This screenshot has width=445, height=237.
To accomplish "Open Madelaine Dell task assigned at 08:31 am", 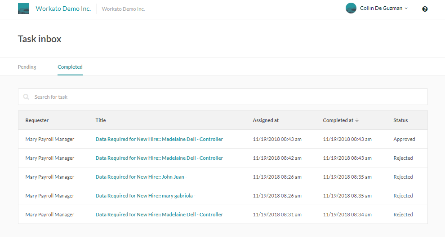I will click(159, 215).
